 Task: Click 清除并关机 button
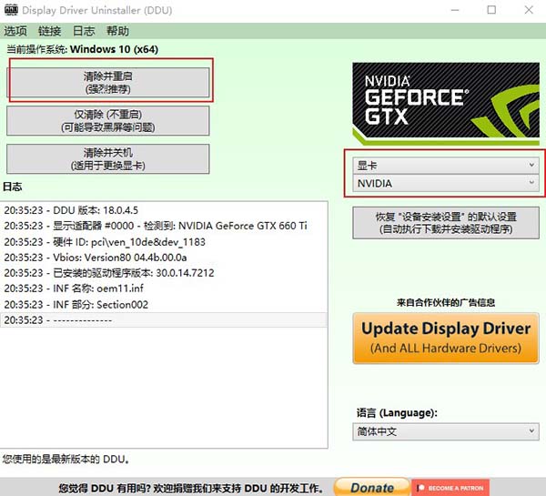[x=108, y=159]
